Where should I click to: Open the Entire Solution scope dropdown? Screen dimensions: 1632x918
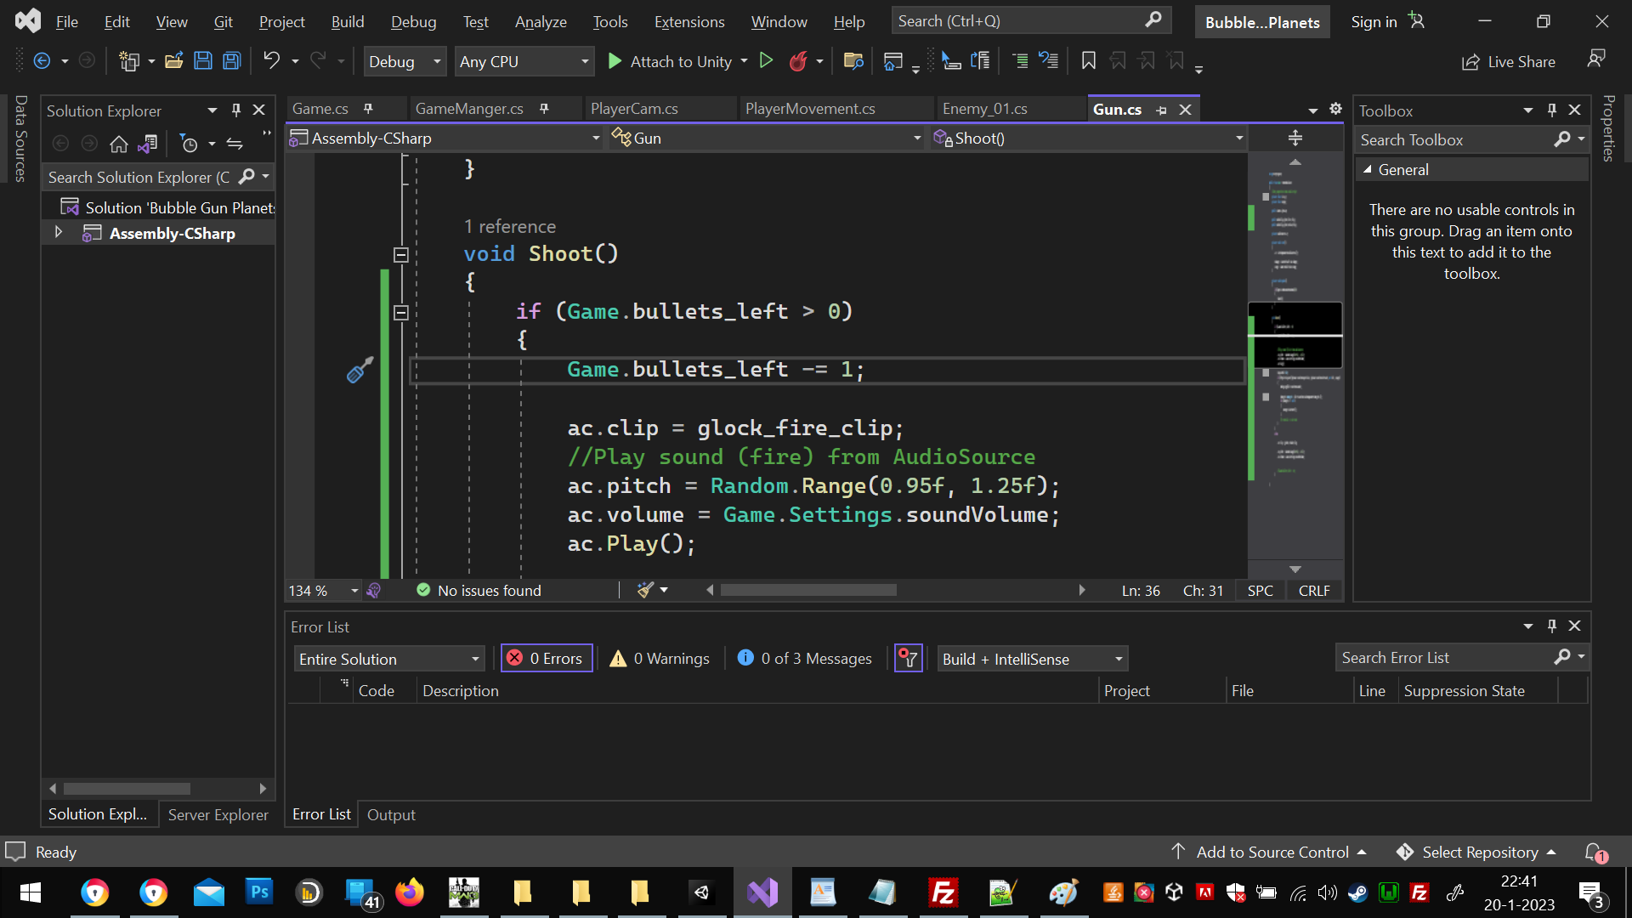point(389,659)
